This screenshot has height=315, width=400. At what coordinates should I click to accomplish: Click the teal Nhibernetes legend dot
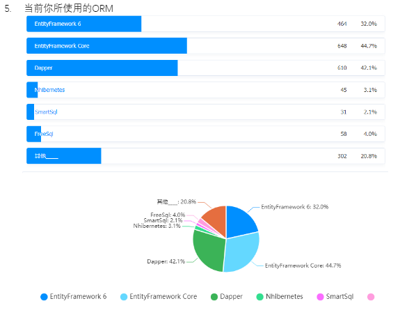click(259, 297)
